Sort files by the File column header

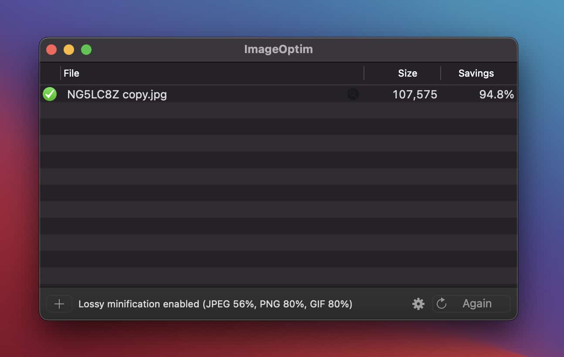(x=71, y=73)
